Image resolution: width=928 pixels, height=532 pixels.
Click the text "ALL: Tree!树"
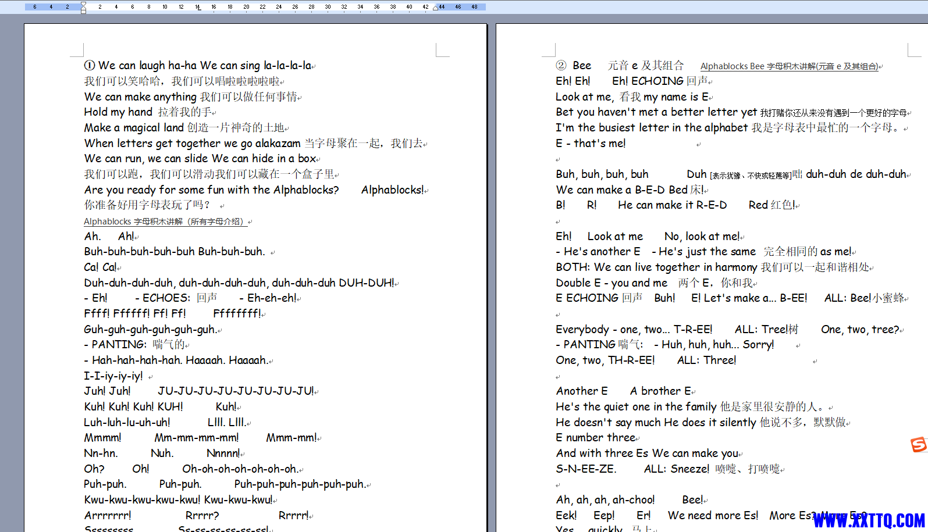767,329
